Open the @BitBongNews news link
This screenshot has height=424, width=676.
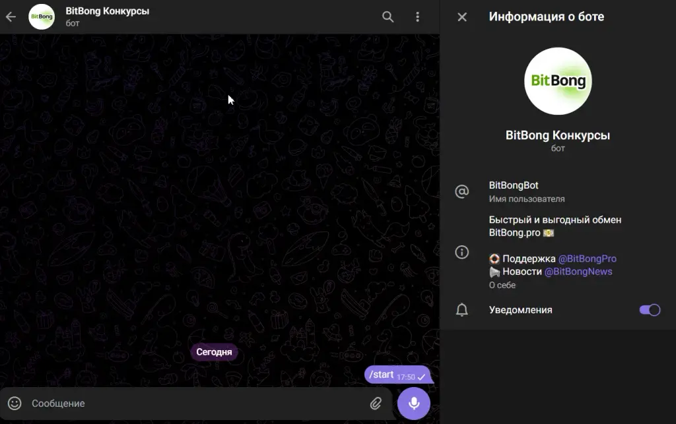(x=578, y=272)
